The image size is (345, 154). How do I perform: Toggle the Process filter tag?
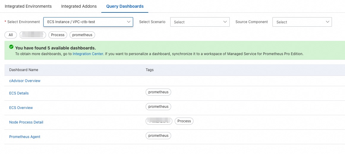tap(58, 35)
